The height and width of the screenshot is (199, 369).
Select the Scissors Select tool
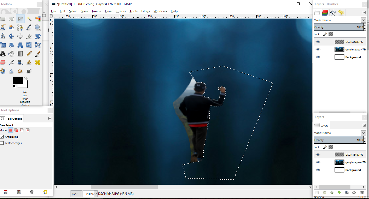(3, 28)
